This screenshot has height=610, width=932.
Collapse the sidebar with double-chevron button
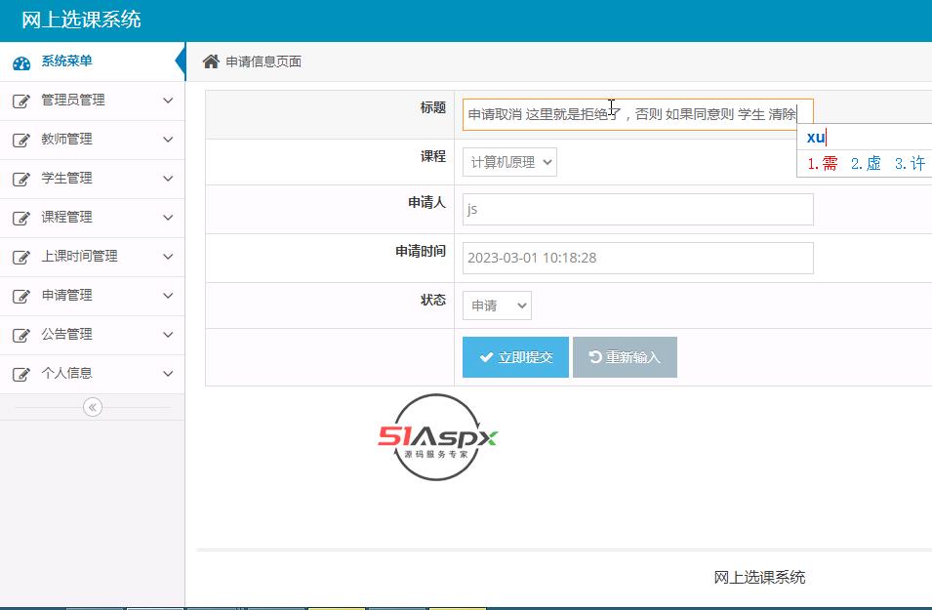coord(93,407)
